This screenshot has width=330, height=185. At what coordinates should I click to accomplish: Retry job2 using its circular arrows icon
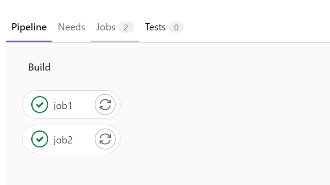105,139
